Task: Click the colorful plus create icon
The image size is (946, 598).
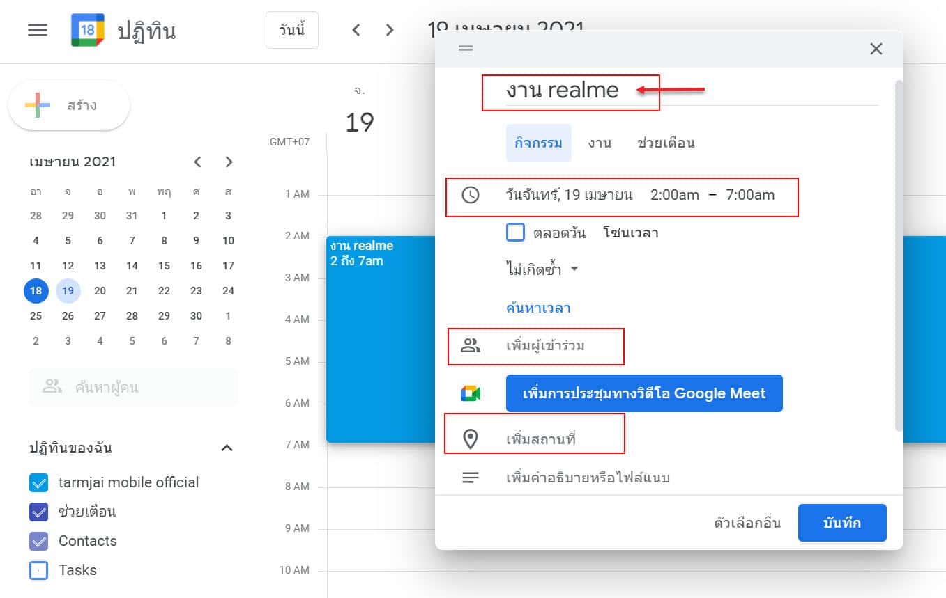Action: 38,105
